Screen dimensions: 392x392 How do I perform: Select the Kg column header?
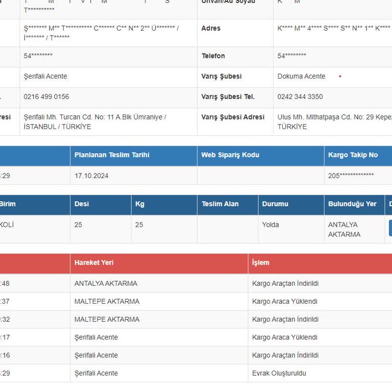coord(164,205)
